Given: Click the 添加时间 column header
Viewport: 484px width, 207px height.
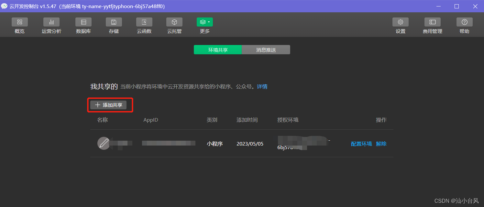Looking at the screenshot, I should coord(247,120).
